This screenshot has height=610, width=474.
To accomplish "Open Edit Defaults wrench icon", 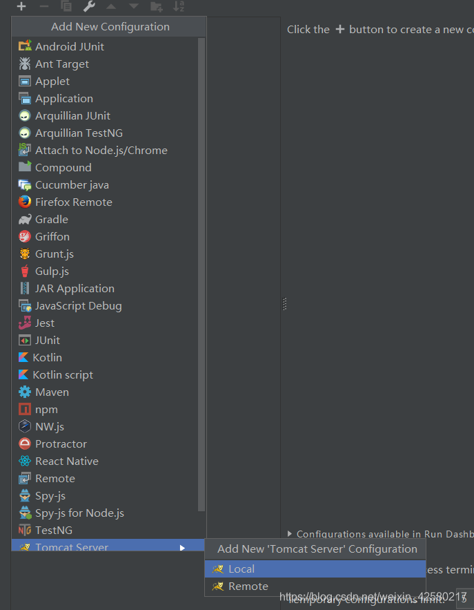I will tap(89, 6).
